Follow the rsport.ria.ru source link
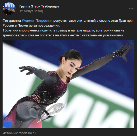Screen dimensions: 137x136 click(27, 133)
